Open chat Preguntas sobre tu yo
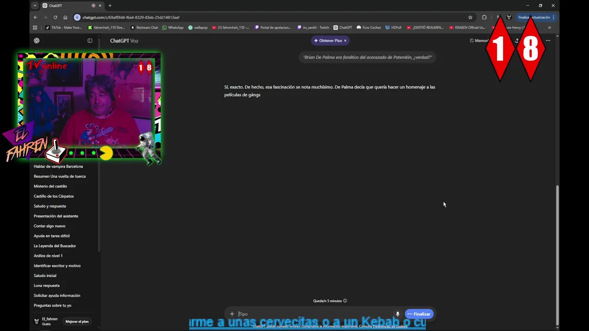This screenshot has width=589, height=331. point(52,305)
